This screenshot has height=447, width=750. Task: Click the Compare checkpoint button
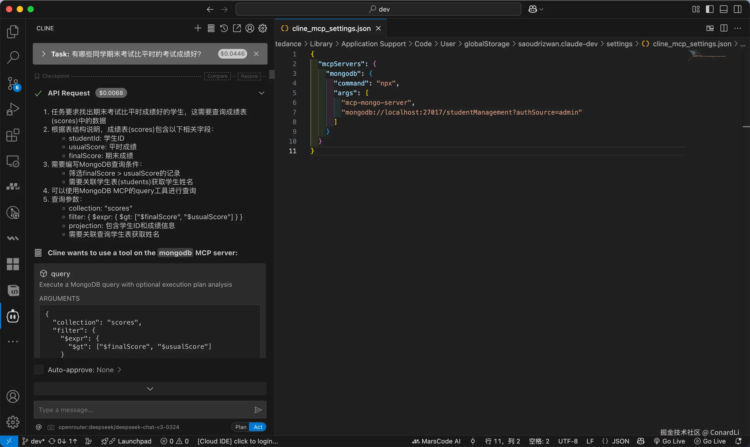click(217, 76)
